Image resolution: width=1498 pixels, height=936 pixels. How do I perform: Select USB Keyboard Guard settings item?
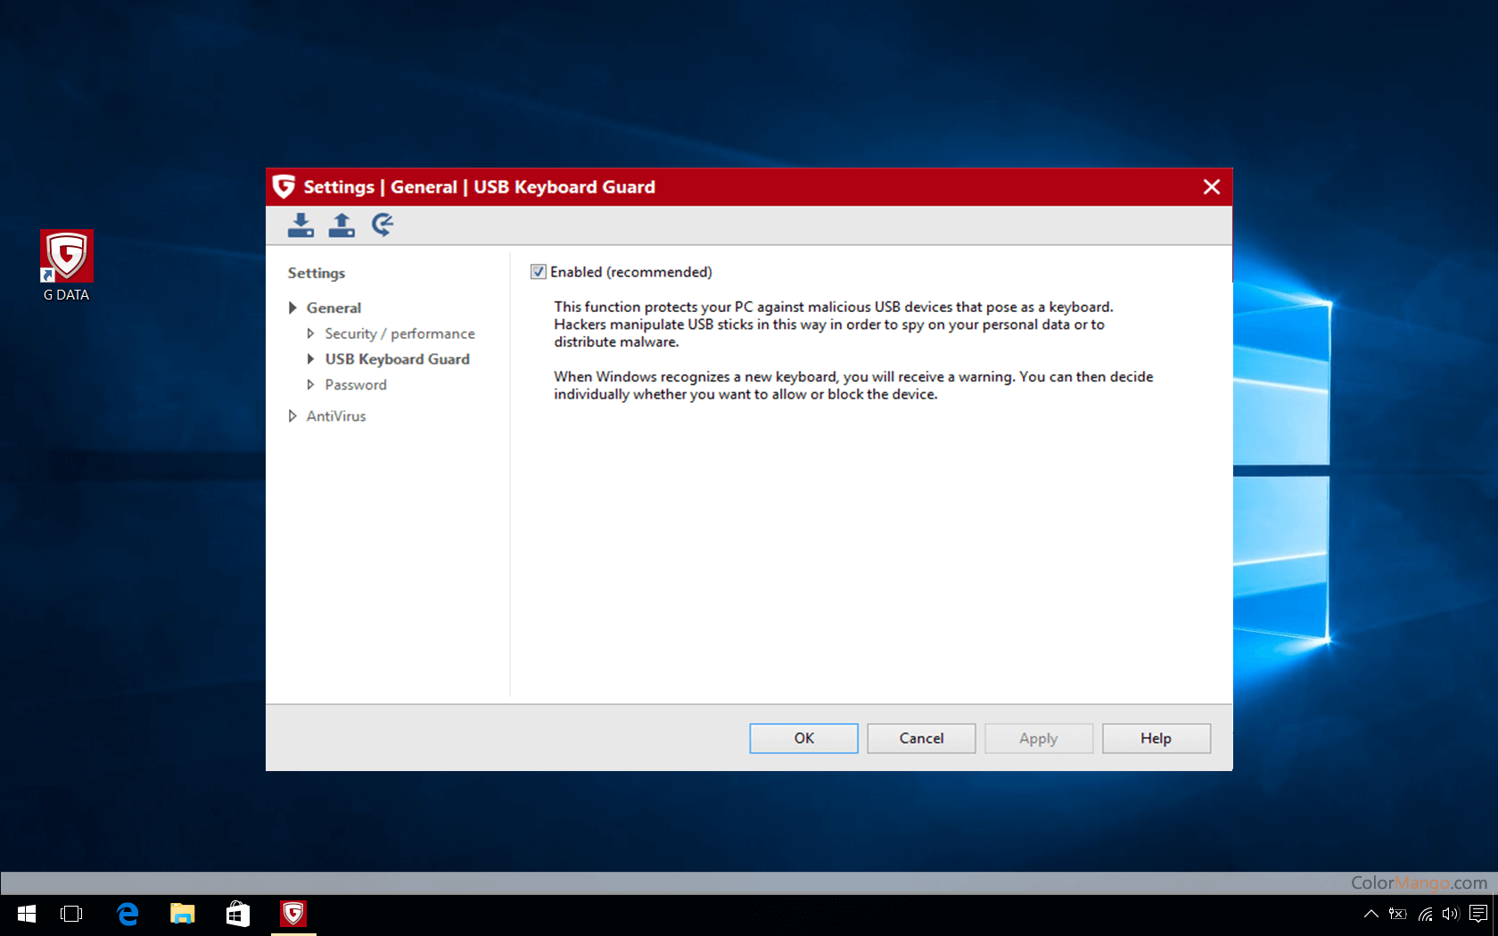coord(397,359)
